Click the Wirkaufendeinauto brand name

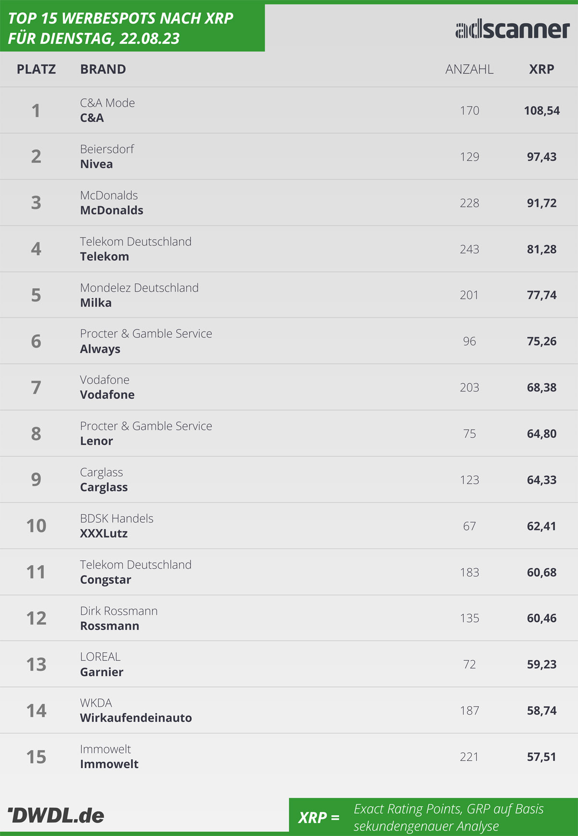pyautogui.click(x=136, y=718)
